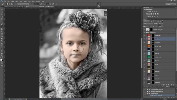The image size is (177, 100).
Task: Hide the Add light fade Colors layer
Action: [144, 30]
